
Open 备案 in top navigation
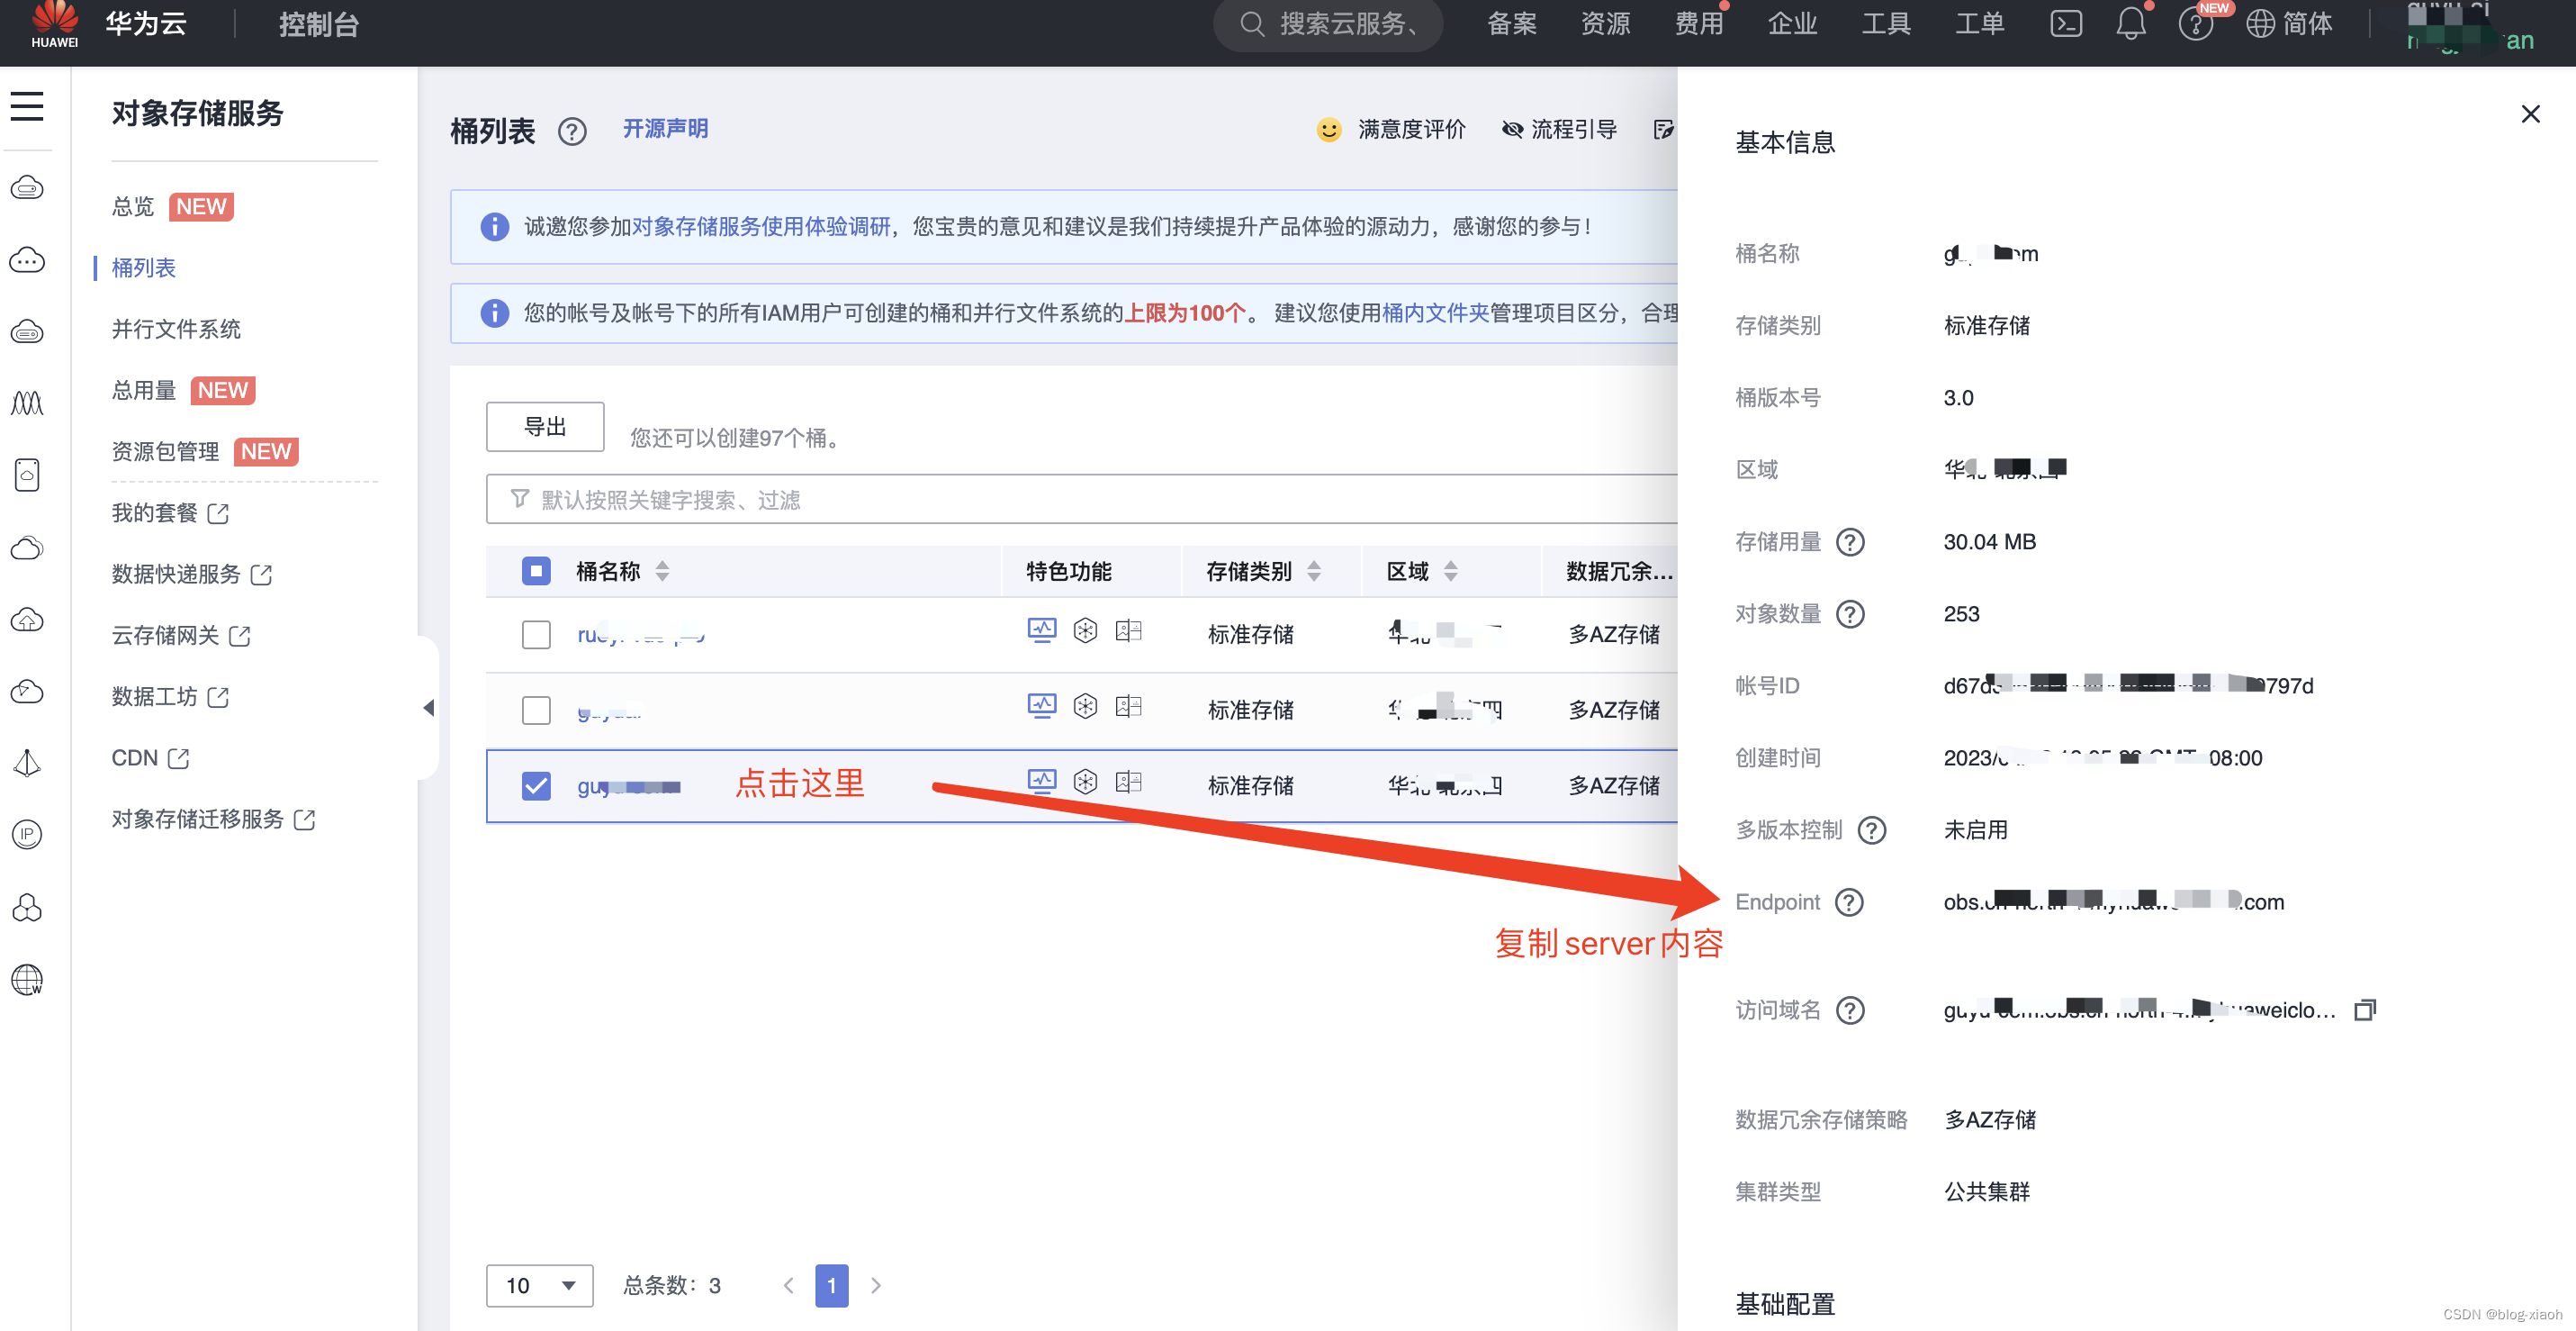1511,24
